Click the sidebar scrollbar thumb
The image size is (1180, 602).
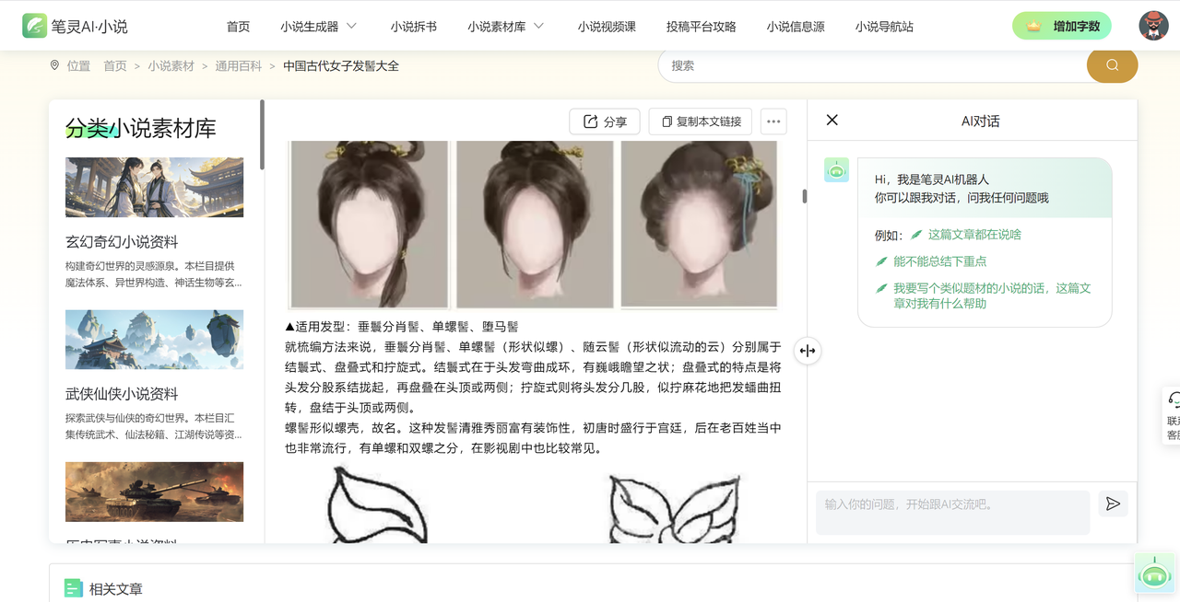pos(262,134)
